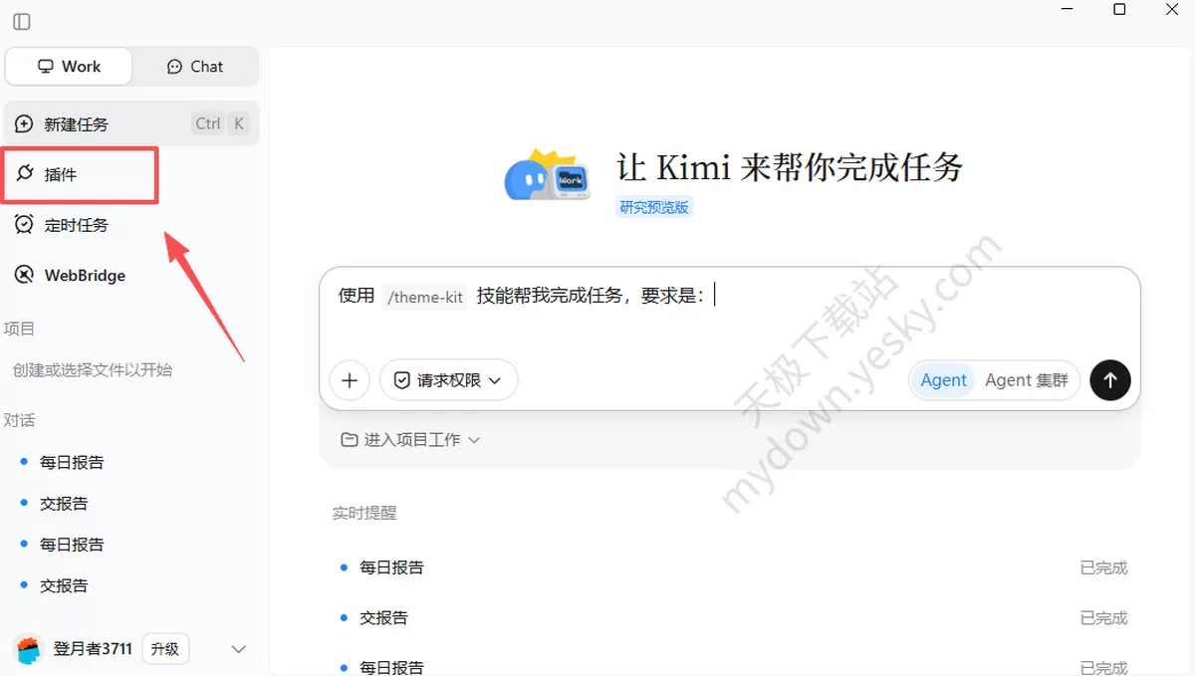The height and width of the screenshot is (676, 1195).
Task: Click the 项目 section header
Action: 20,329
